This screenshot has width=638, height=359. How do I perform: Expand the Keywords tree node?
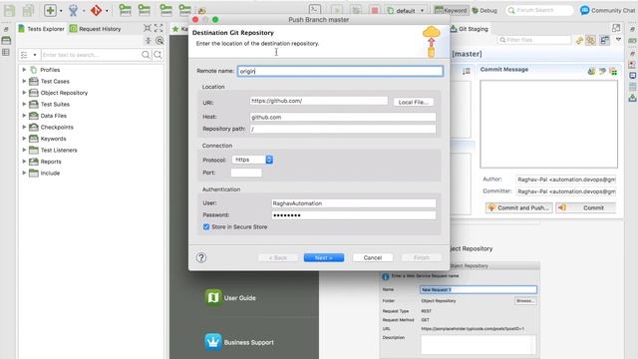tap(24, 139)
